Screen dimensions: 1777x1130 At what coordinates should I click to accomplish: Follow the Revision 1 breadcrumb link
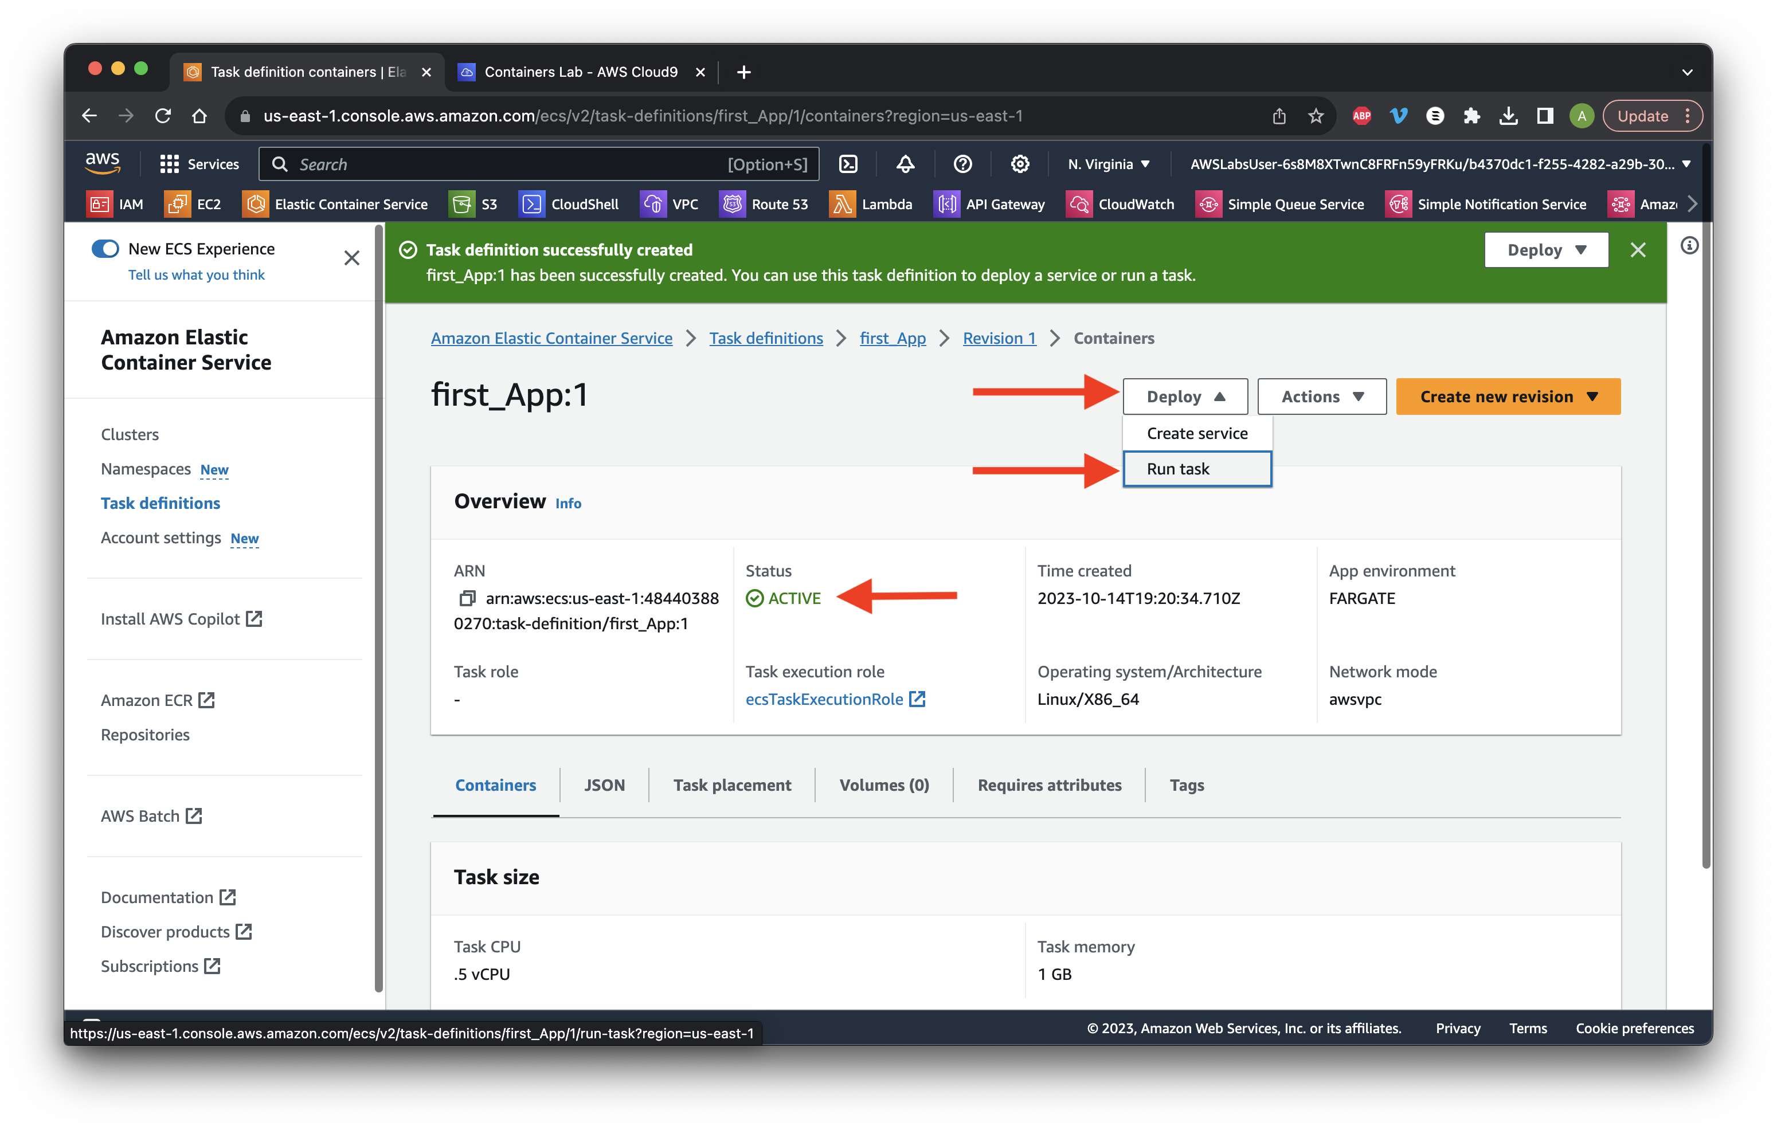[x=999, y=338]
